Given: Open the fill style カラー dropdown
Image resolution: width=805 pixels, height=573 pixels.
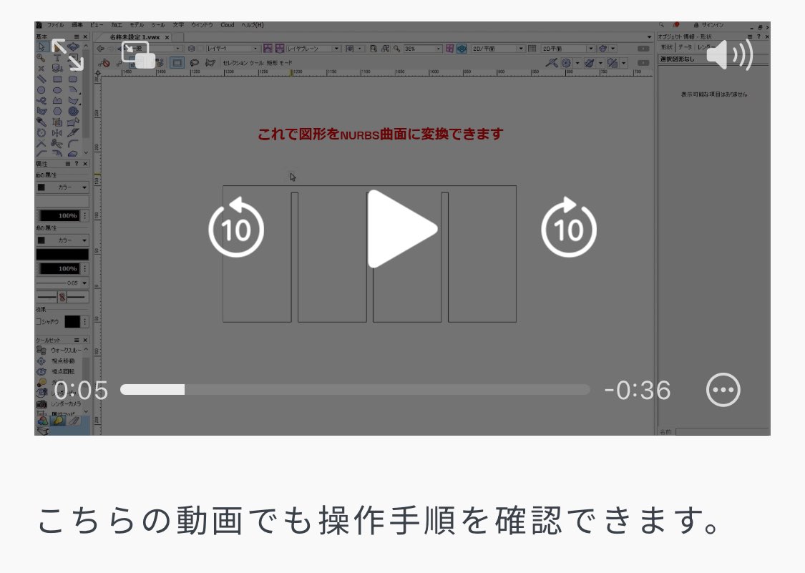Looking at the screenshot, I should pos(62,187).
